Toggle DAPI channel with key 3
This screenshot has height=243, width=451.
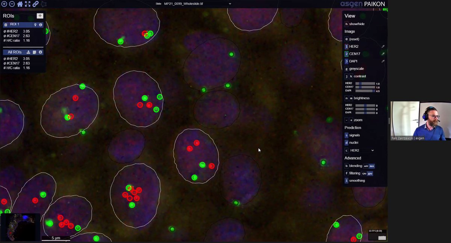[347, 61]
